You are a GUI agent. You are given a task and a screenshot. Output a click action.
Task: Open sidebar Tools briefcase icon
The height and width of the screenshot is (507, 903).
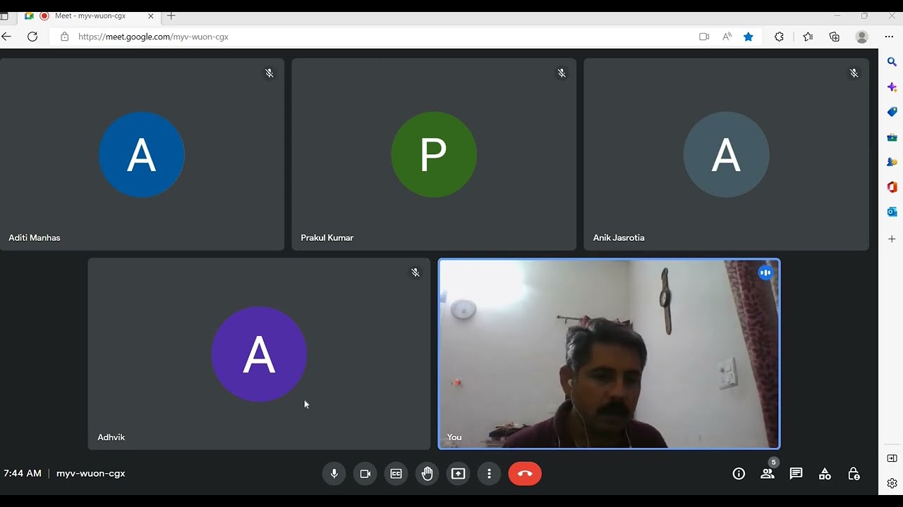click(892, 137)
